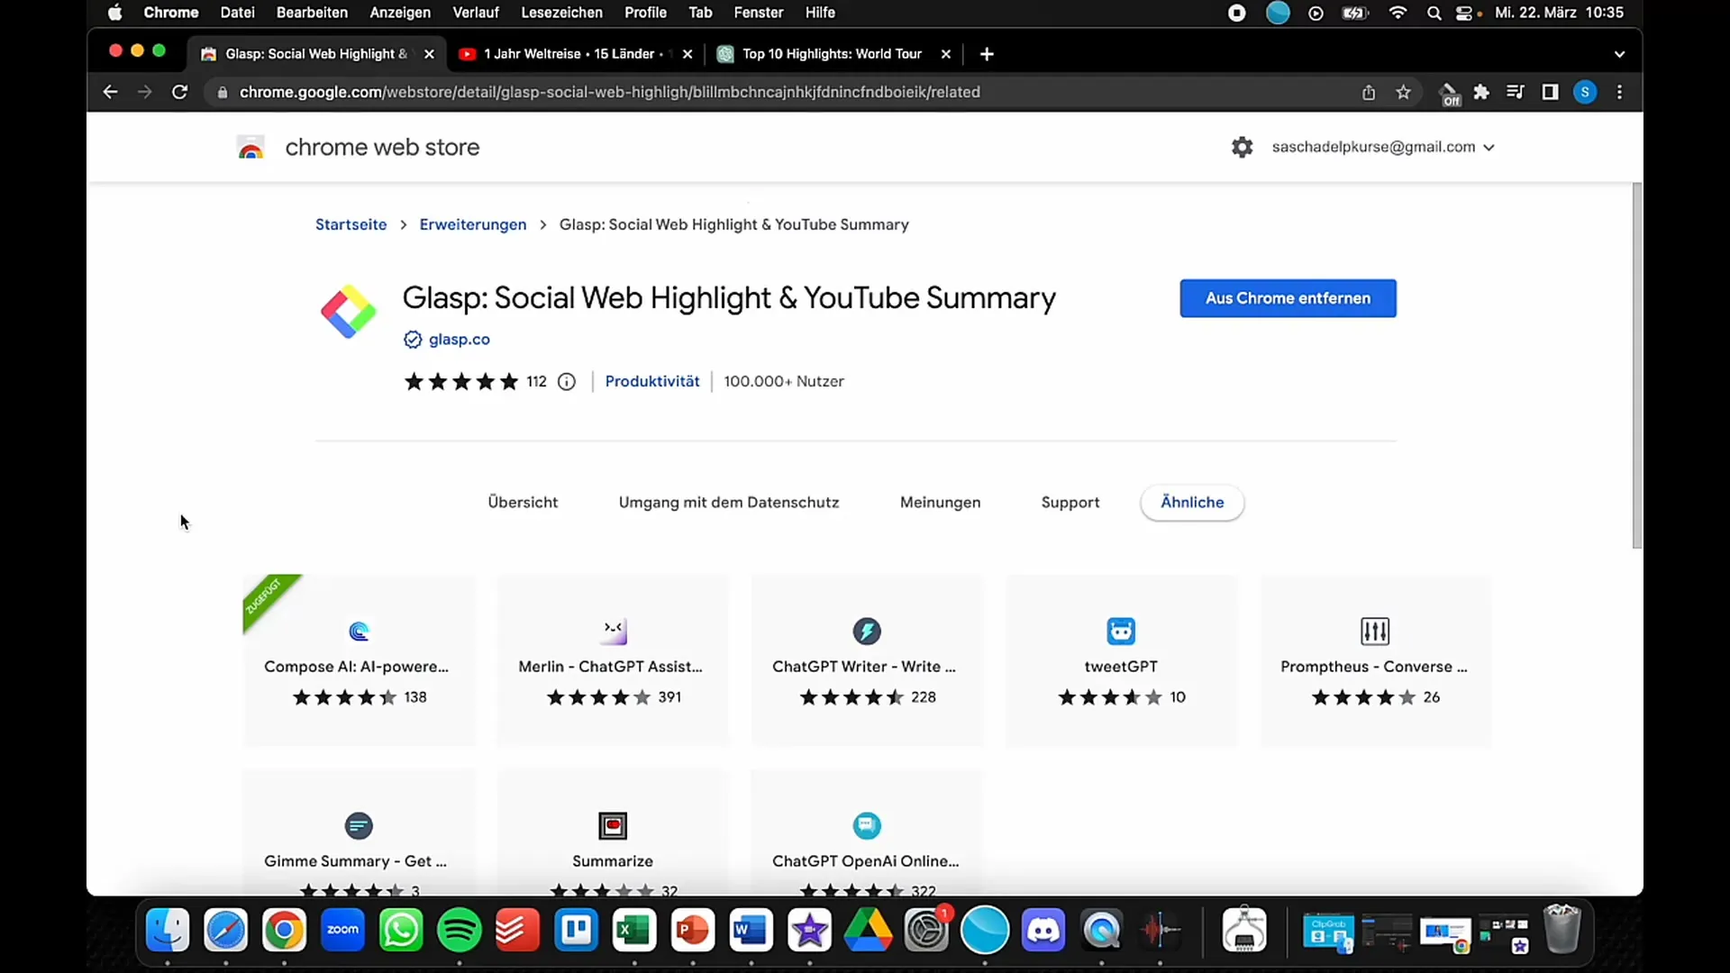Viewport: 1730px width, 973px height.
Task: Switch to Übersicht tab
Action: pyautogui.click(x=523, y=501)
